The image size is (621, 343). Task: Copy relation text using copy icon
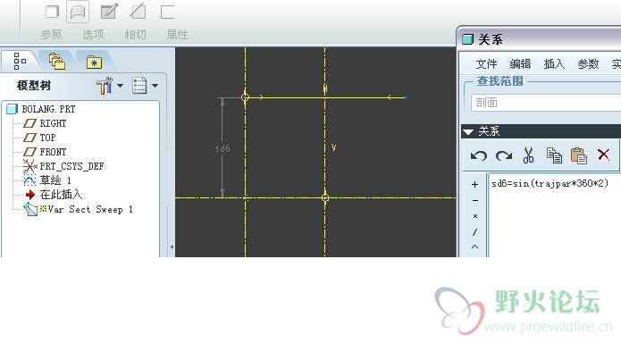tap(554, 155)
